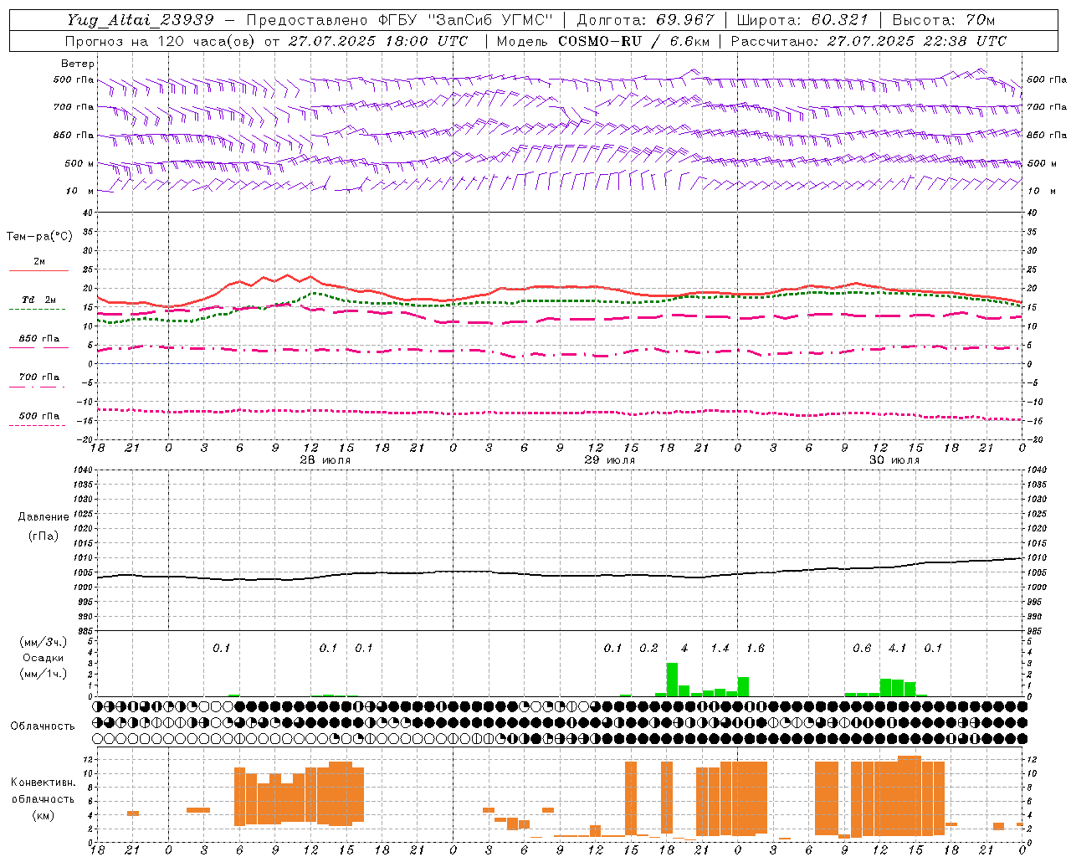Viewport: 1071px width, 857px height.
Task: Select the text ФГБУ "ЗапСиб УГМС"
Action: [467, 20]
